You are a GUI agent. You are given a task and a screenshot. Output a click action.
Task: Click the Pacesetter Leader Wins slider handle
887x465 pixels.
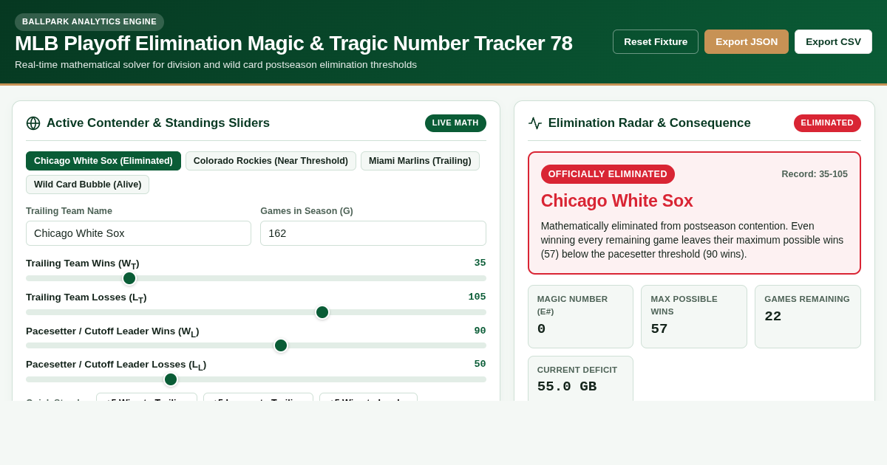pos(281,345)
